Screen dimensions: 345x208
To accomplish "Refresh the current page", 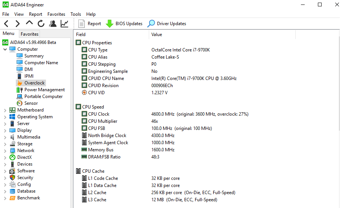I will pos(41,24).
